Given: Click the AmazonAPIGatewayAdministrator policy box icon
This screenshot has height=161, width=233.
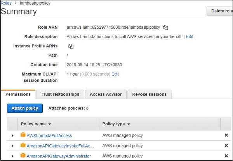Looking at the screenshot, I should pos(23,156).
